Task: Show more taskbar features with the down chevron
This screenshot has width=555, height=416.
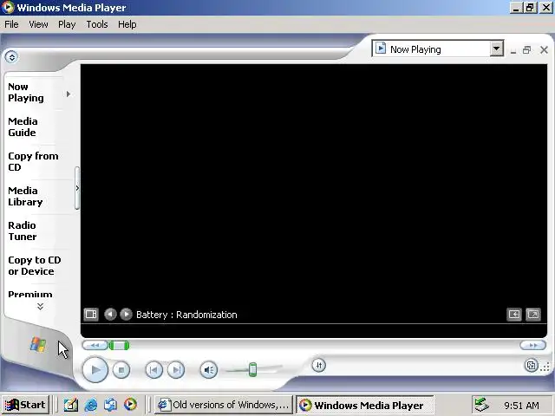Action: pos(41,306)
